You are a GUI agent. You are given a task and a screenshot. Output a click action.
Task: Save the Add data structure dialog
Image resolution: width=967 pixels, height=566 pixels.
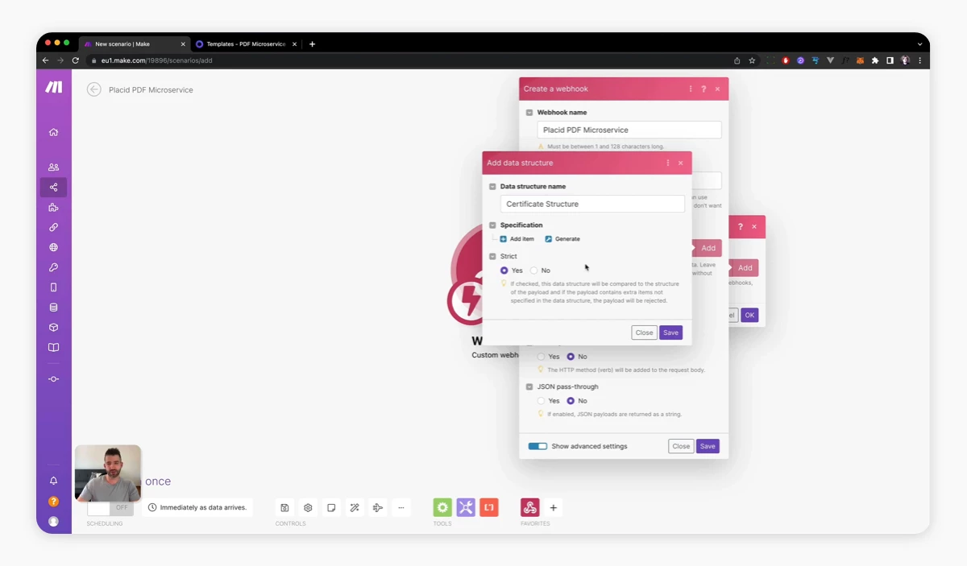[x=670, y=333]
